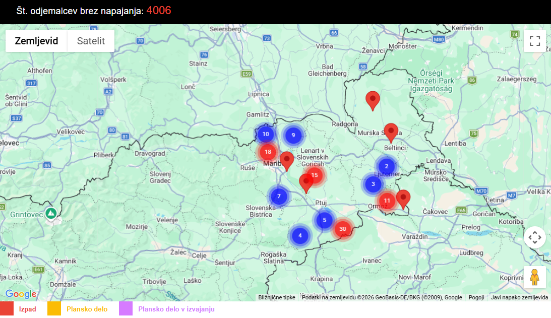Click the red cluster labeled 18
This screenshot has width=551, height=318.
(x=268, y=151)
